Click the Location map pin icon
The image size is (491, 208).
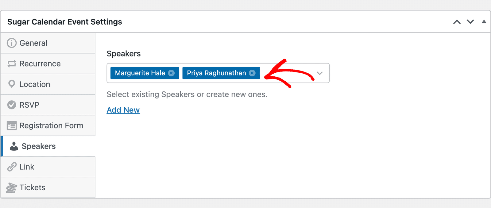click(x=12, y=84)
